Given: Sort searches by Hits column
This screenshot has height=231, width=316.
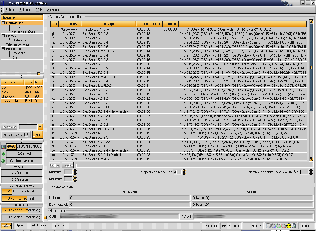Looking at the screenshot, I should click(29, 82).
